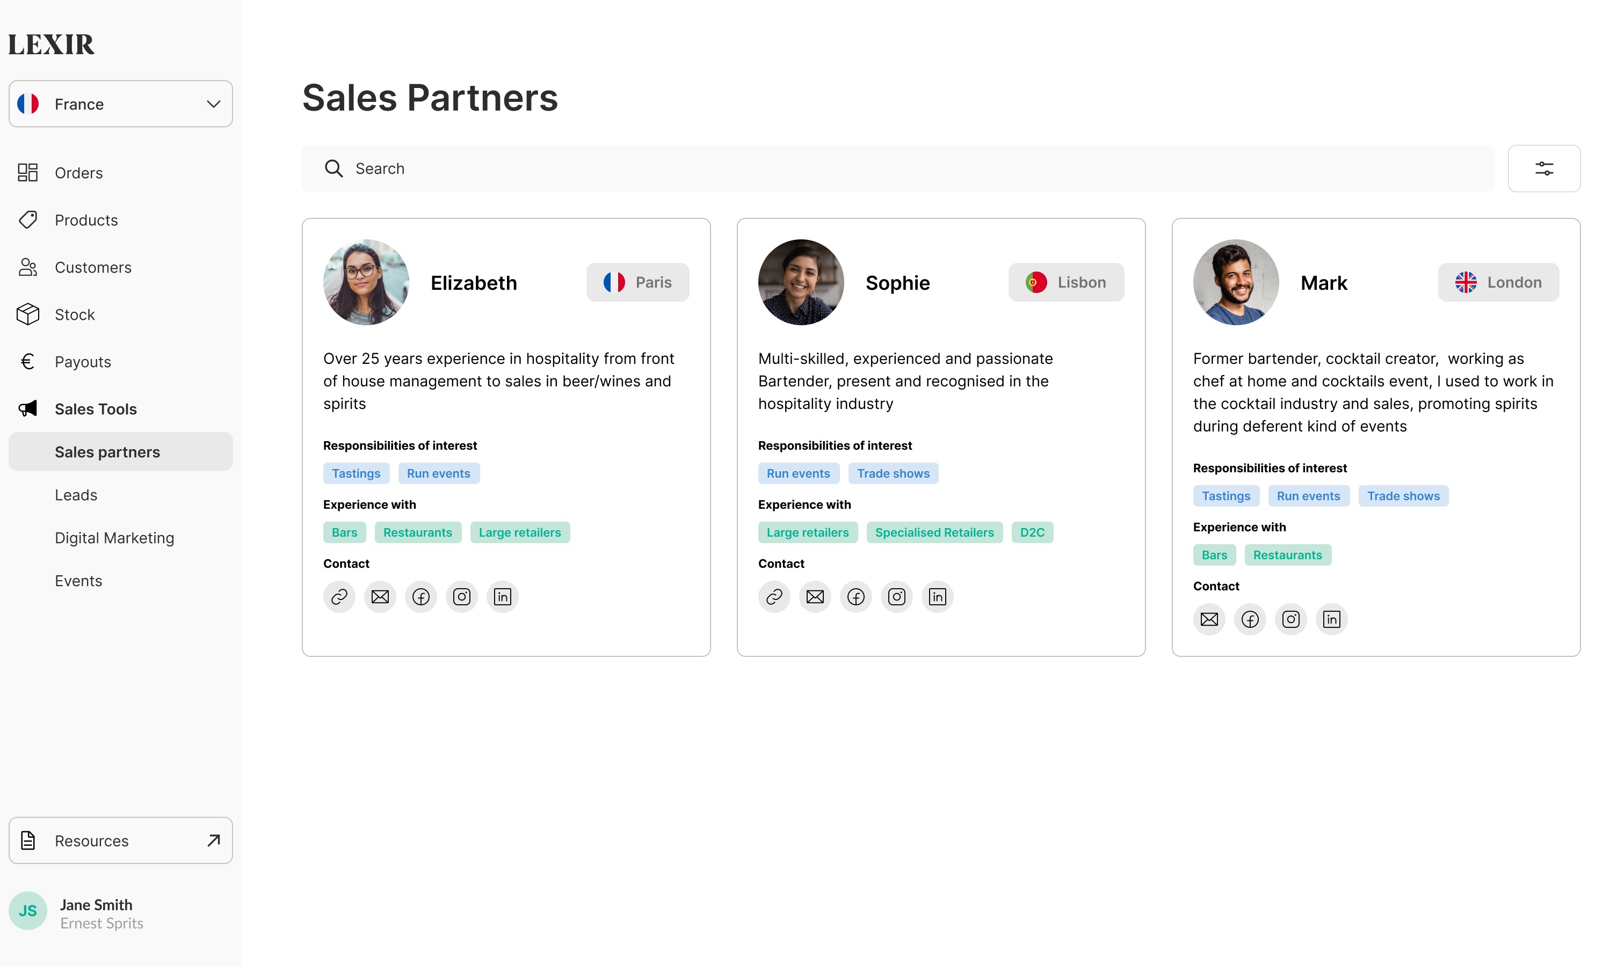The height and width of the screenshot is (966, 1624).
Task: Click Elizabeth's website link icon
Action: click(339, 596)
